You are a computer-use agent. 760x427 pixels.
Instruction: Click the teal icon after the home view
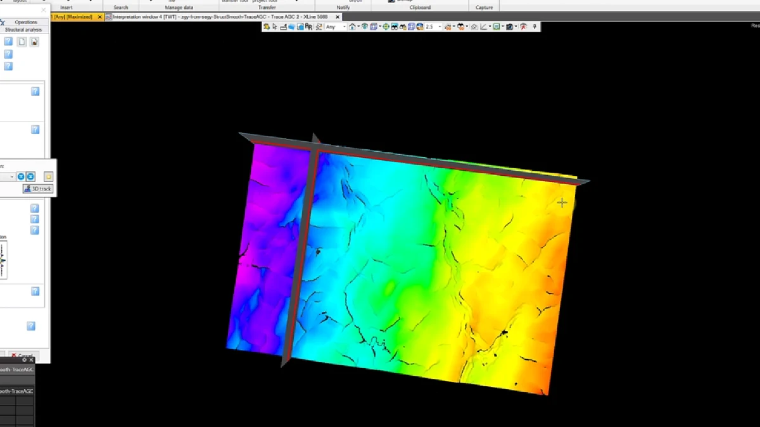(364, 27)
